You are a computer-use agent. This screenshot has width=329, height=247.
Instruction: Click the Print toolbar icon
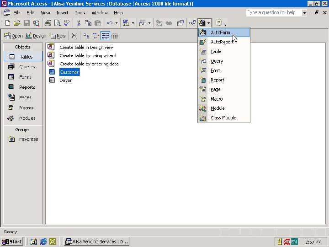(x=48, y=23)
